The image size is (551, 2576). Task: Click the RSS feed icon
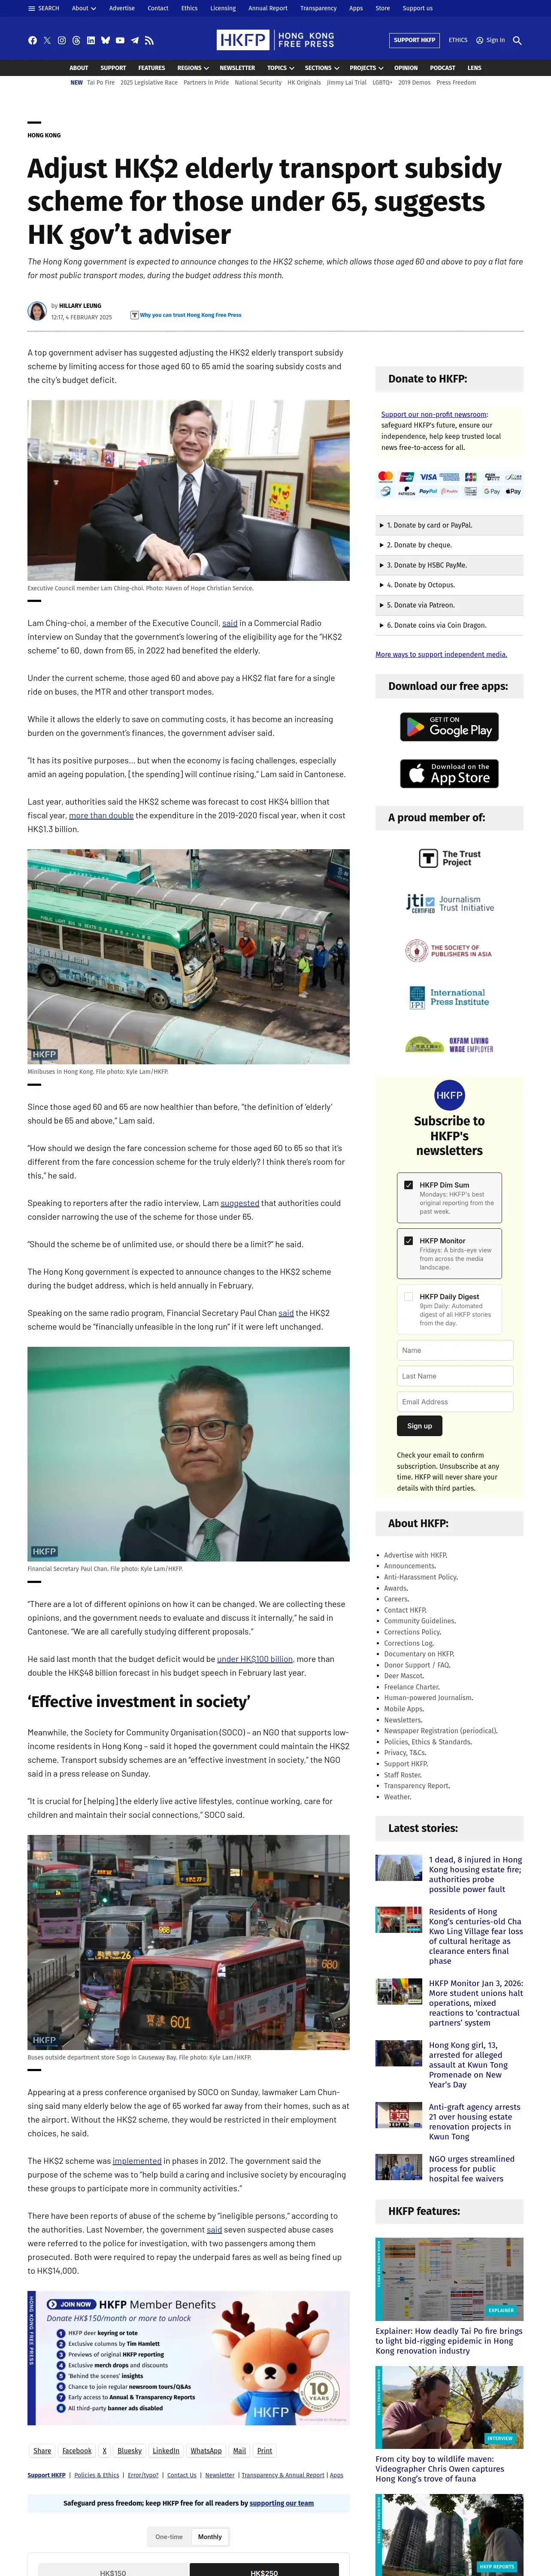click(x=149, y=40)
